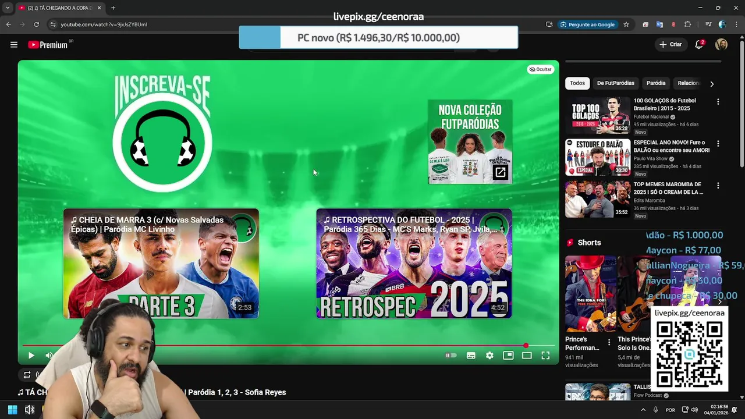745x419 pixels.
Task: Open Retrospectiva do Futebol 2025 video
Action: 414,263
